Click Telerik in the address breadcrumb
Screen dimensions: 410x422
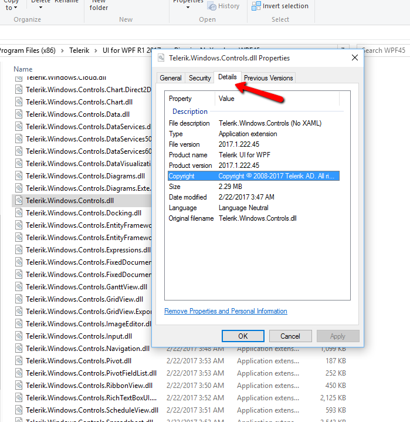[79, 50]
